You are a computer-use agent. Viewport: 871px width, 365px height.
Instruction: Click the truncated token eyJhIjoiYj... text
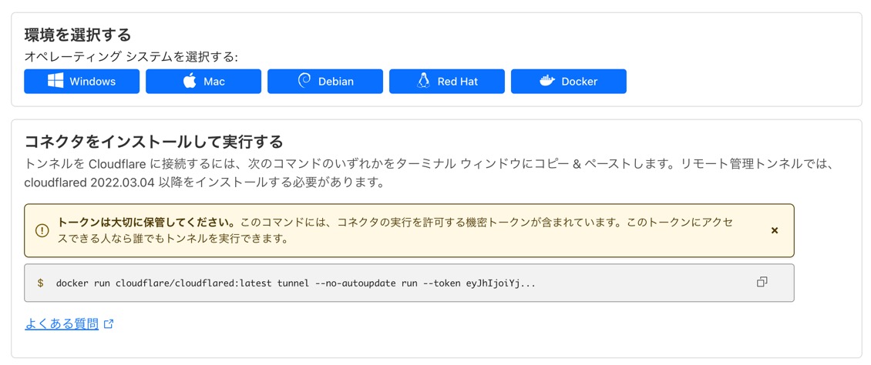coord(500,283)
